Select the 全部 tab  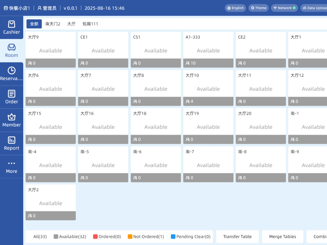click(x=34, y=24)
